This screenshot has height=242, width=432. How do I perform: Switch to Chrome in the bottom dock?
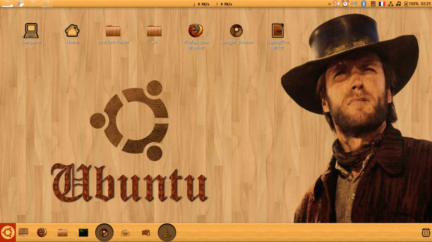point(104,233)
